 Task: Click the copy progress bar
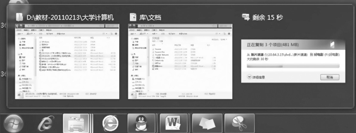click(x=293, y=66)
